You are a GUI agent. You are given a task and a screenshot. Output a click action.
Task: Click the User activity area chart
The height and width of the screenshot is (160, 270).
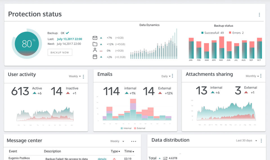45,114
